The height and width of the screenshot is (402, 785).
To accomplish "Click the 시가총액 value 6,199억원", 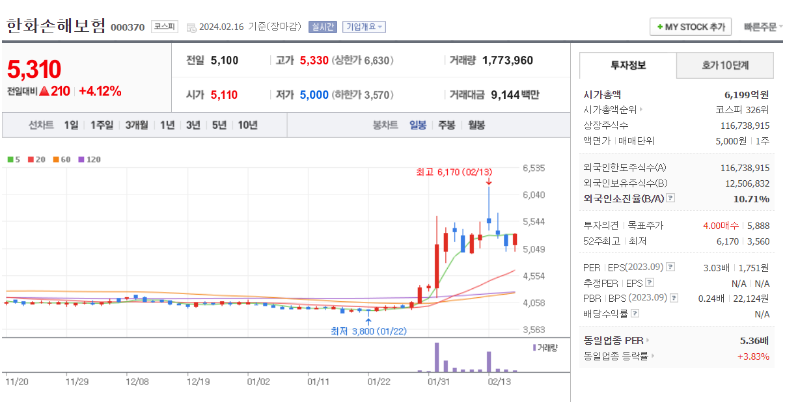I will (x=747, y=94).
